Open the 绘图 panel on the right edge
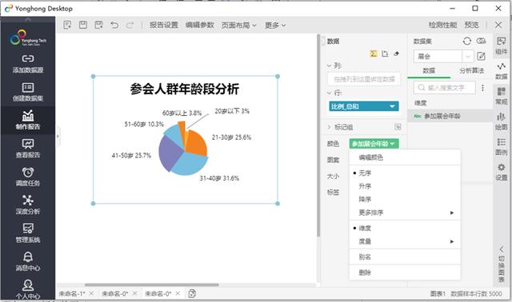 502,121
